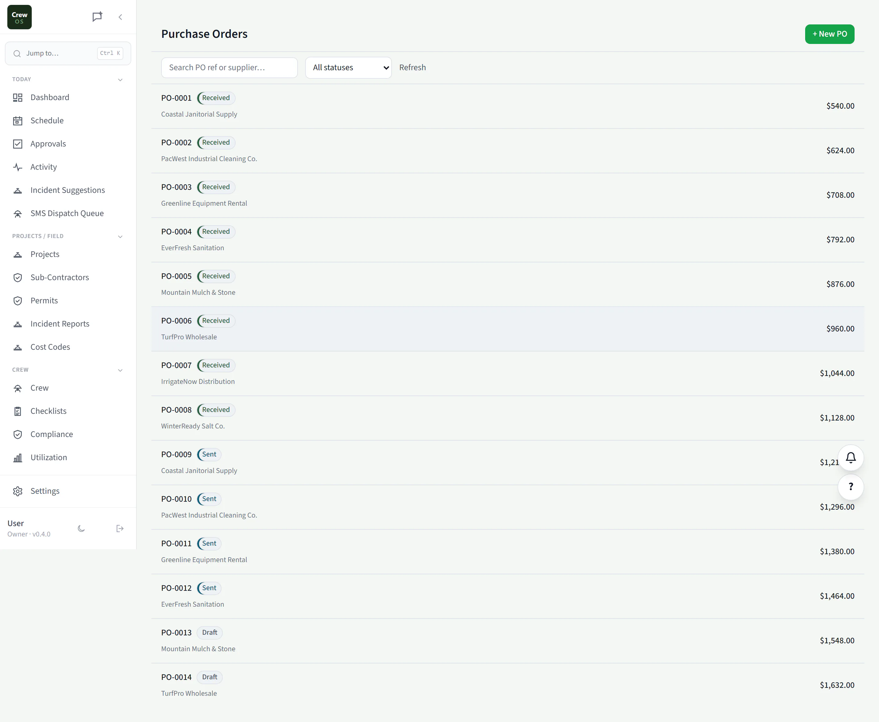Screen dimensions: 879x722
Task: Go to Projects in sidebar
Action: pyautogui.click(x=68, y=254)
